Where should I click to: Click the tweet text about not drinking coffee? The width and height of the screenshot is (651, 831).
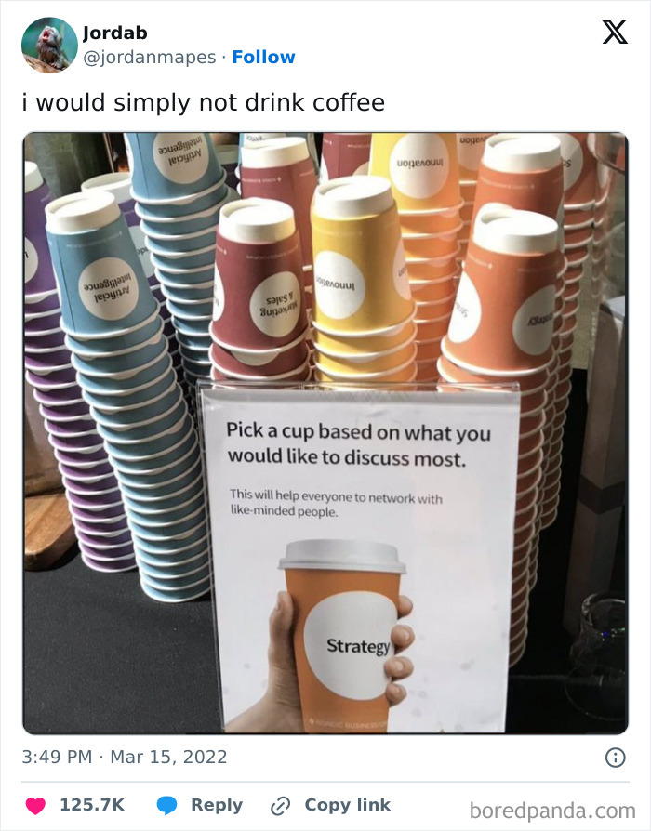click(203, 102)
